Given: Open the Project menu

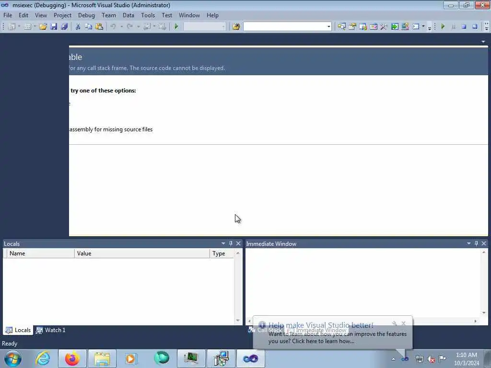Looking at the screenshot, I should pos(62,15).
